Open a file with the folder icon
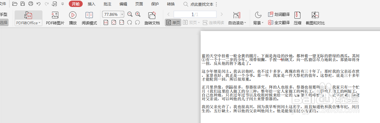The image size is (380, 123). [15, 4]
